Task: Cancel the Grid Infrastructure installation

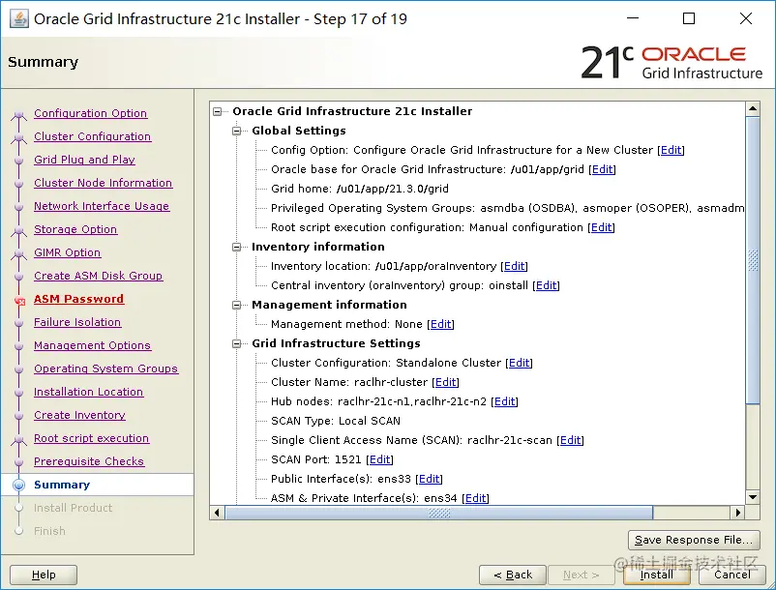Action: click(x=731, y=575)
